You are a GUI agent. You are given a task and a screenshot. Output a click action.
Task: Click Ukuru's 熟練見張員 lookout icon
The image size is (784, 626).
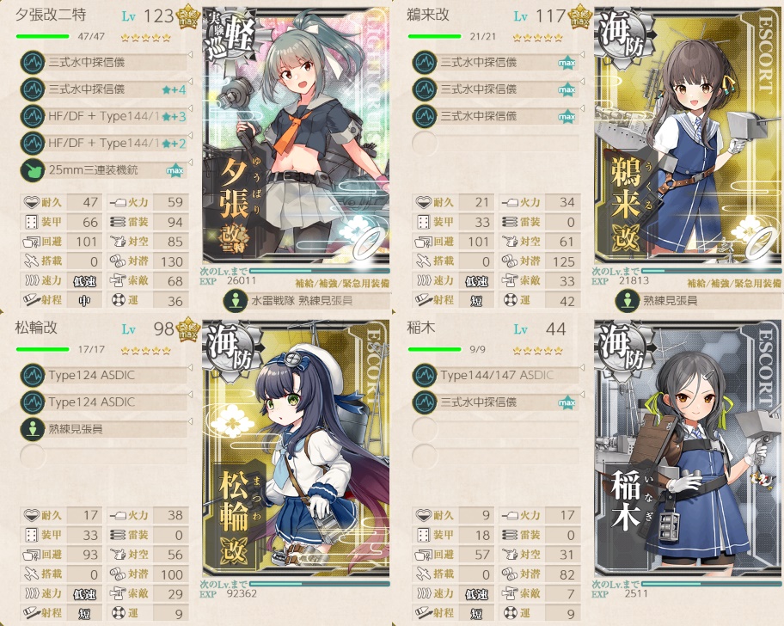point(628,301)
